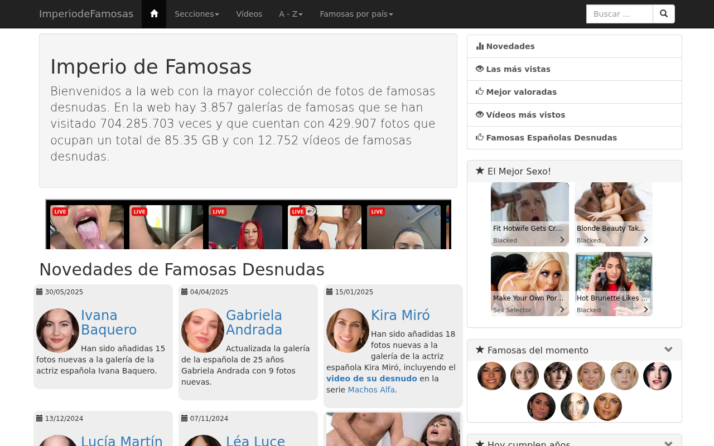Expand the Famosas por país dropdown
Image resolution: width=714 pixels, height=446 pixels.
coord(356,14)
